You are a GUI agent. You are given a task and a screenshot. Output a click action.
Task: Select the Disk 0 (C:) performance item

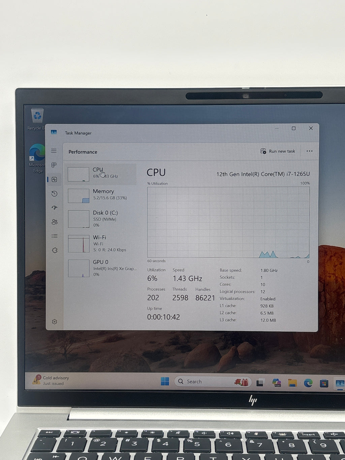pyautogui.click(x=101, y=219)
